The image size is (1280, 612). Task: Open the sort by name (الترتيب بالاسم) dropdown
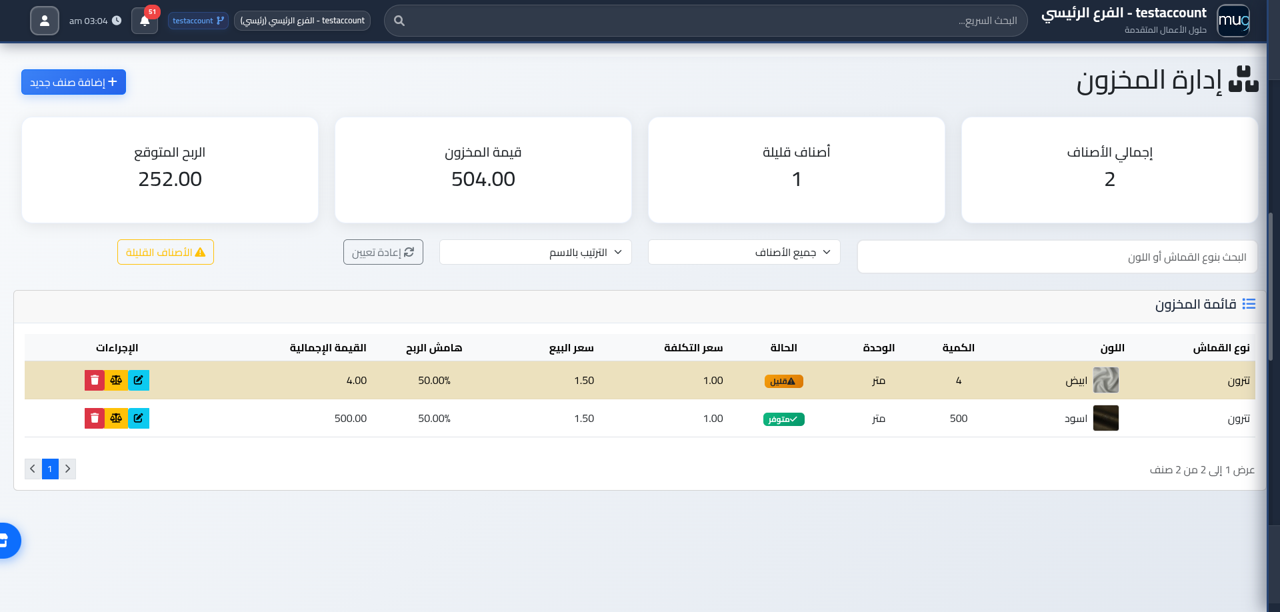click(x=535, y=252)
